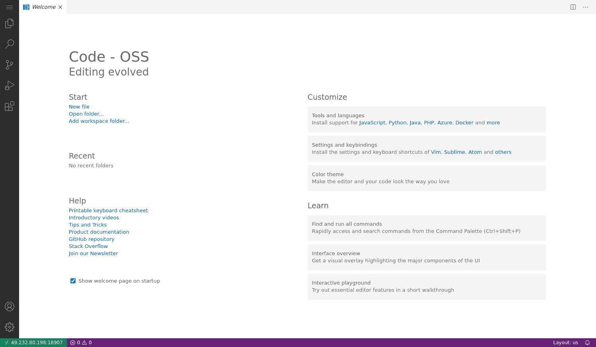This screenshot has width=596, height=347.
Task: Close the Welcome tab
Action: 60,7
